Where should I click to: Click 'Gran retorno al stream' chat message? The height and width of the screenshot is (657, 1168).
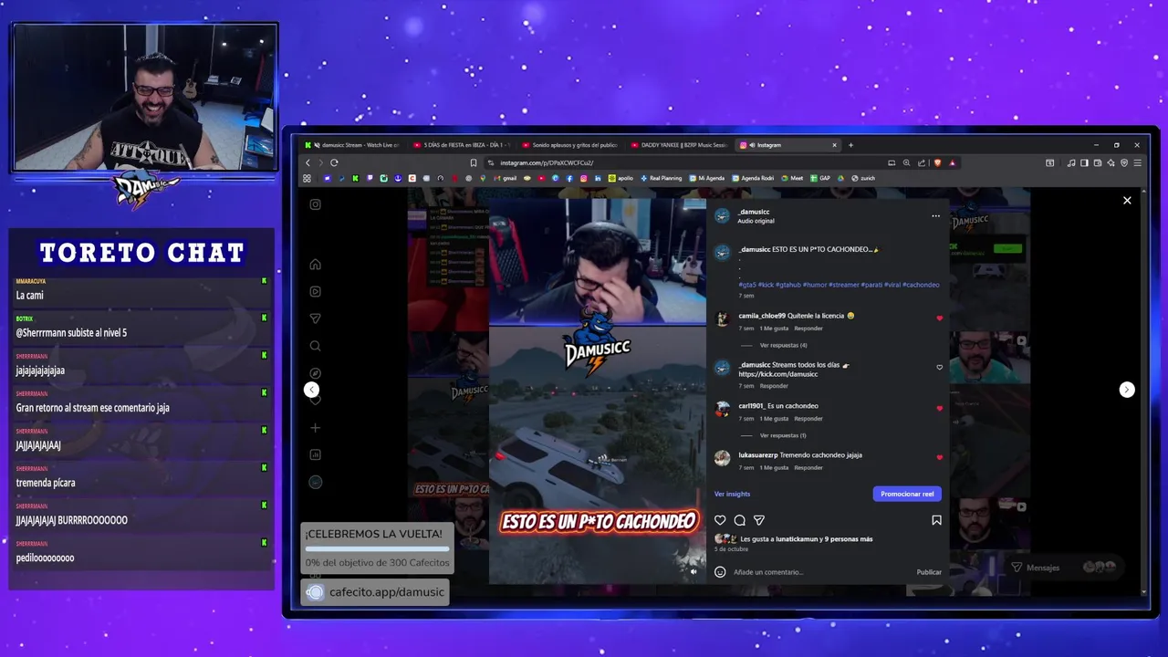(x=92, y=408)
